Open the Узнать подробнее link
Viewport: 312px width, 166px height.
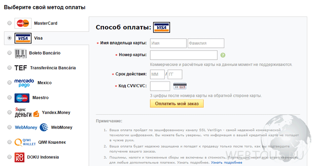tap(227, 162)
